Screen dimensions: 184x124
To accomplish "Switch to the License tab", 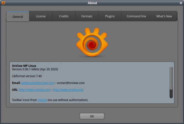I will click(x=41, y=16).
